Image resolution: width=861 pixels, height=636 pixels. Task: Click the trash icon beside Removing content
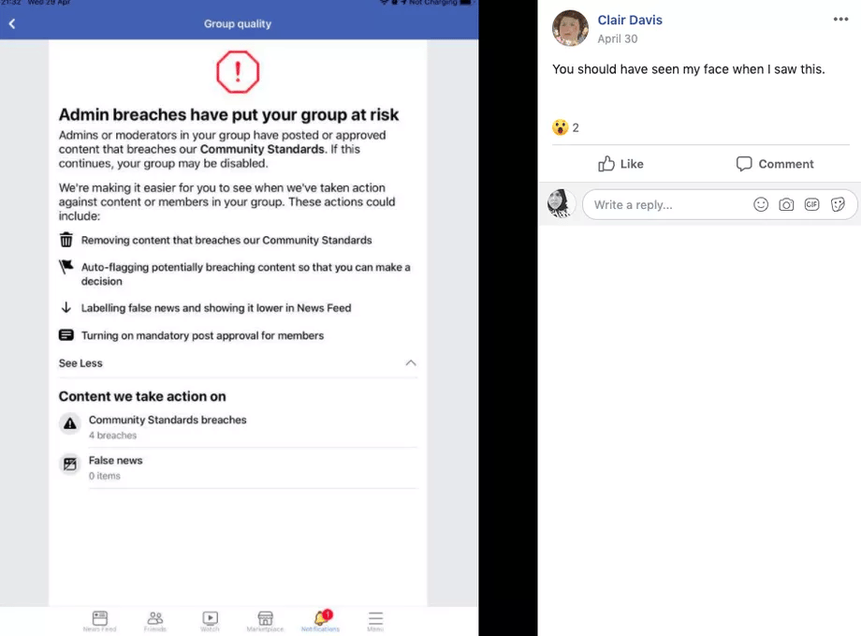(66, 240)
